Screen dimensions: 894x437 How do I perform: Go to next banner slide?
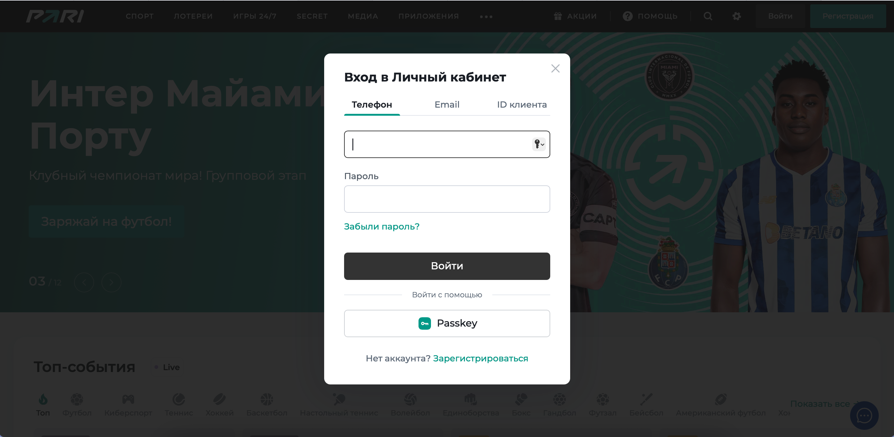pos(111,282)
